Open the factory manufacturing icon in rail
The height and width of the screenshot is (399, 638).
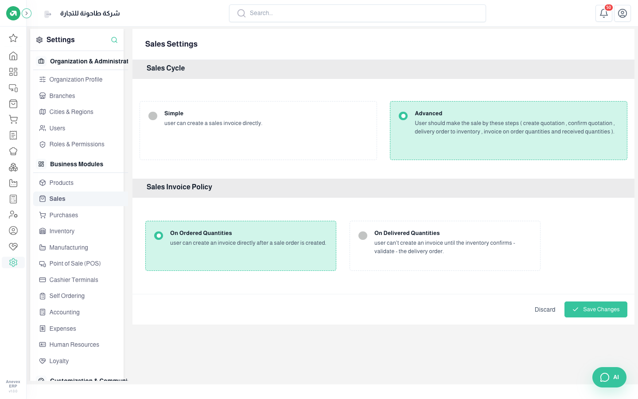tap(13, 183)
